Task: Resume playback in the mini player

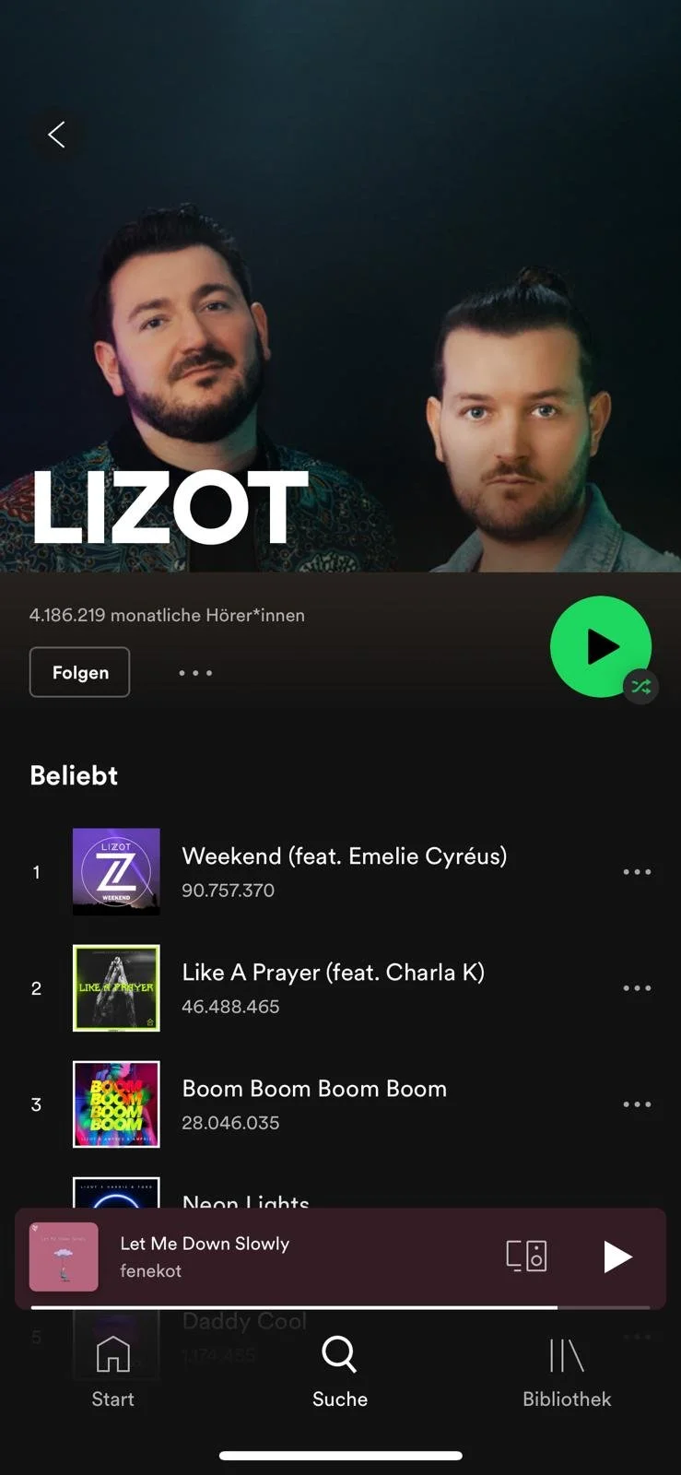Action: (x=616, y=1256)
